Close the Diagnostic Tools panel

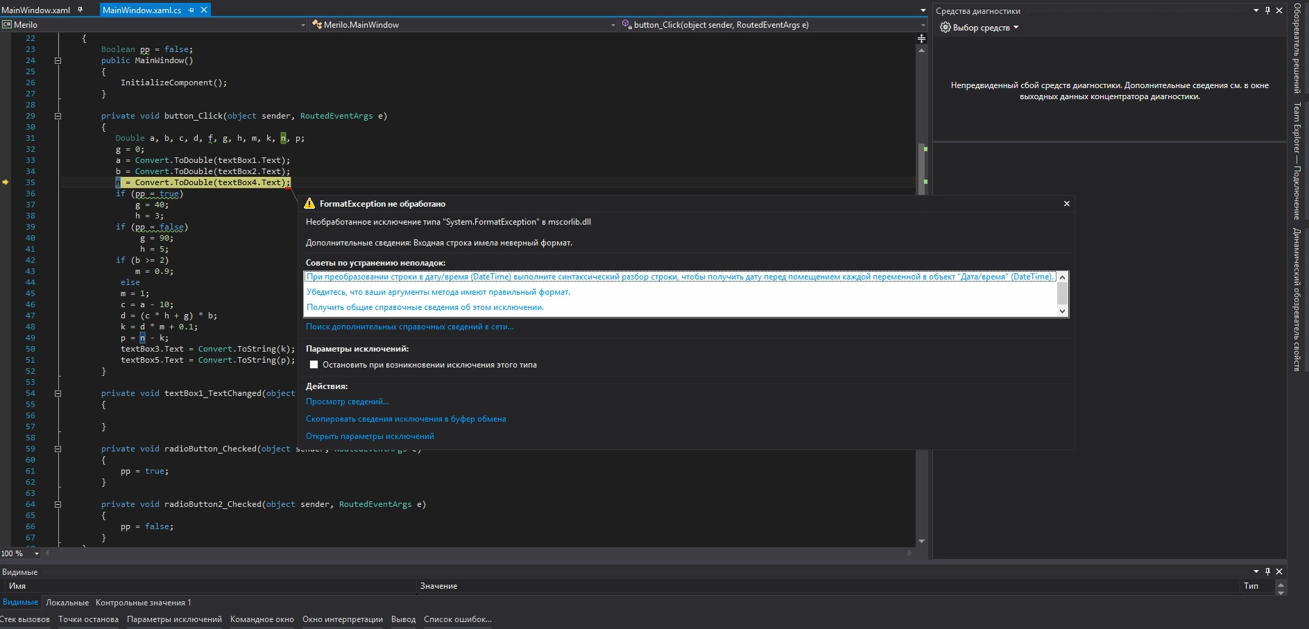click(1279, 10)
